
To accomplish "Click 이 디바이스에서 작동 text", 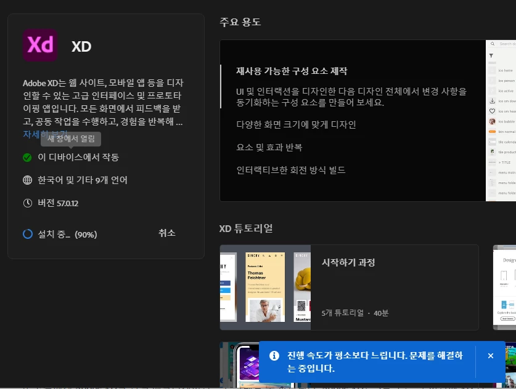I will point(78,158).
